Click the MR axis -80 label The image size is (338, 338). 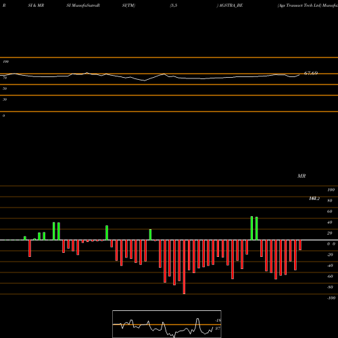pyautogui.click(x=330, y=287)
